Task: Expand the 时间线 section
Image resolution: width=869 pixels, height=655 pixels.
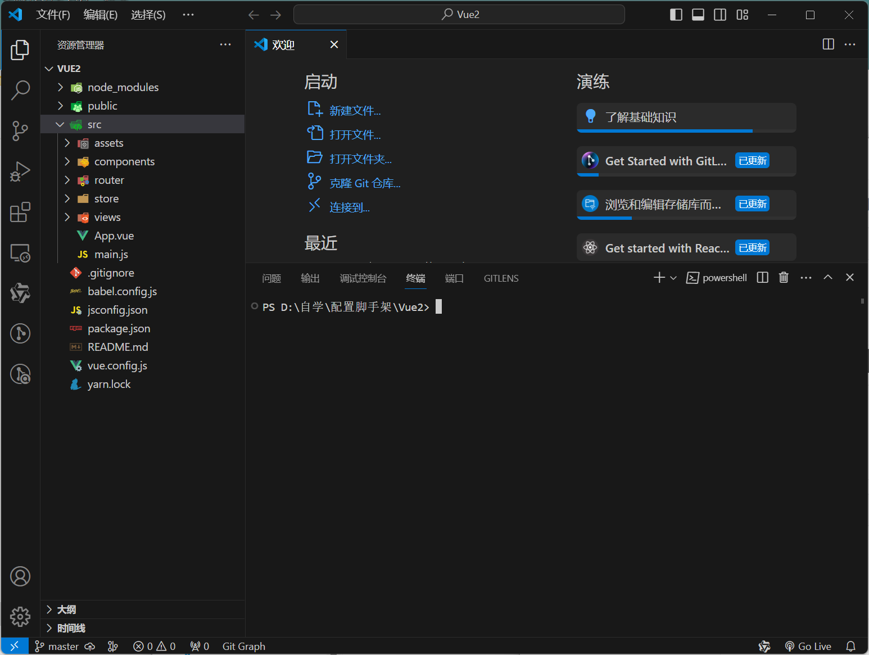Action: coord(143,628)
